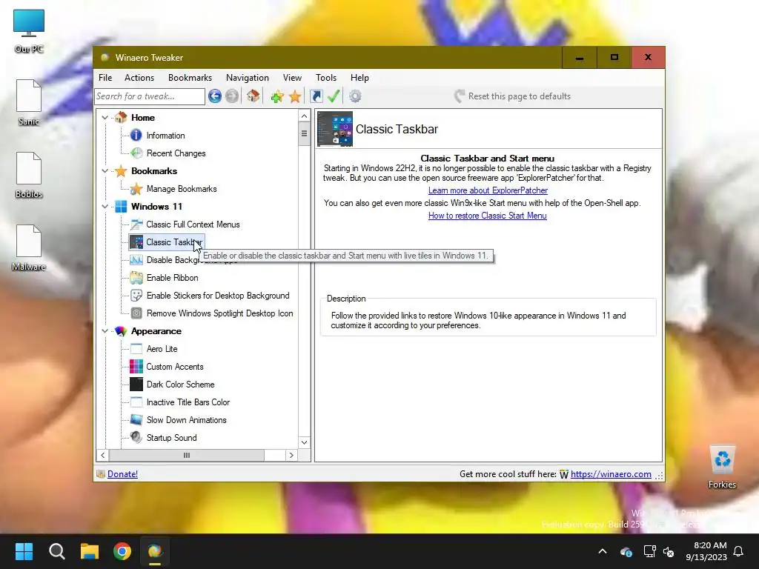
Task: Click the create shortcut toolbar icon
Action: pyautogui.click(x=316, y=96)
